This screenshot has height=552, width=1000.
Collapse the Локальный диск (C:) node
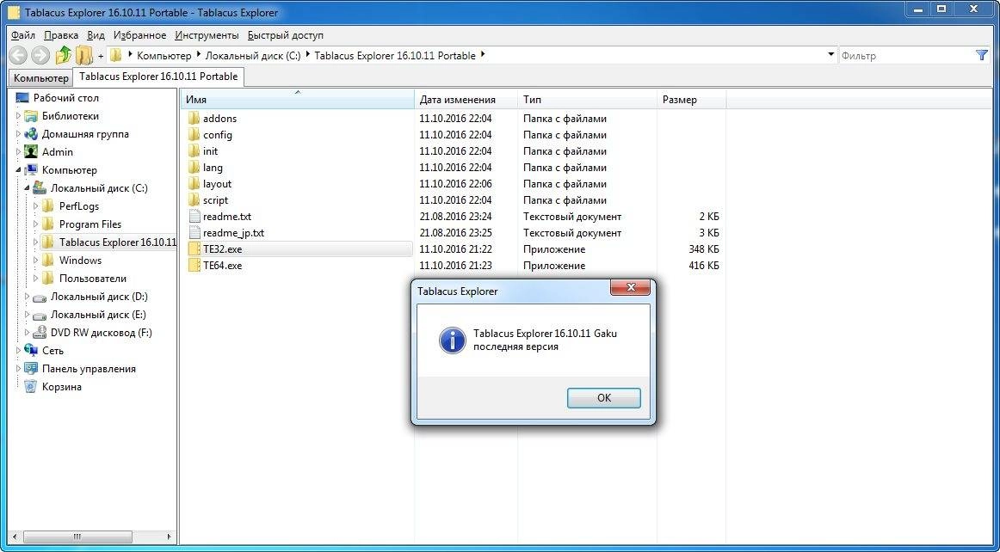coord(28,188)
